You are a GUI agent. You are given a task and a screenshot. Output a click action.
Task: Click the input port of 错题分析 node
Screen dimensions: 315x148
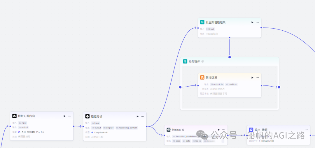click(x=83, y=126)
